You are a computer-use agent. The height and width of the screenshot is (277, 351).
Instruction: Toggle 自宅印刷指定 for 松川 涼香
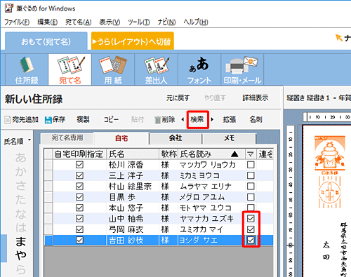point(79,165)
